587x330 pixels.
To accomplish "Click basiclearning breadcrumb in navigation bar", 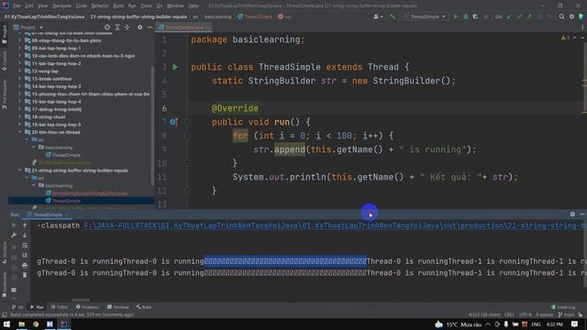I will point(218,16).
